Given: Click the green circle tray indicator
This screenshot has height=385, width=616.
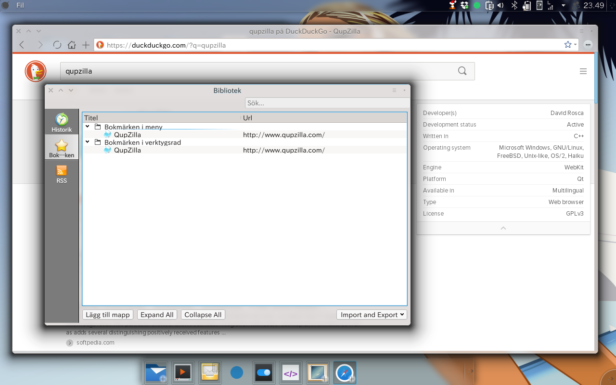Looking at the screenshot, I should tap(477, 5).
